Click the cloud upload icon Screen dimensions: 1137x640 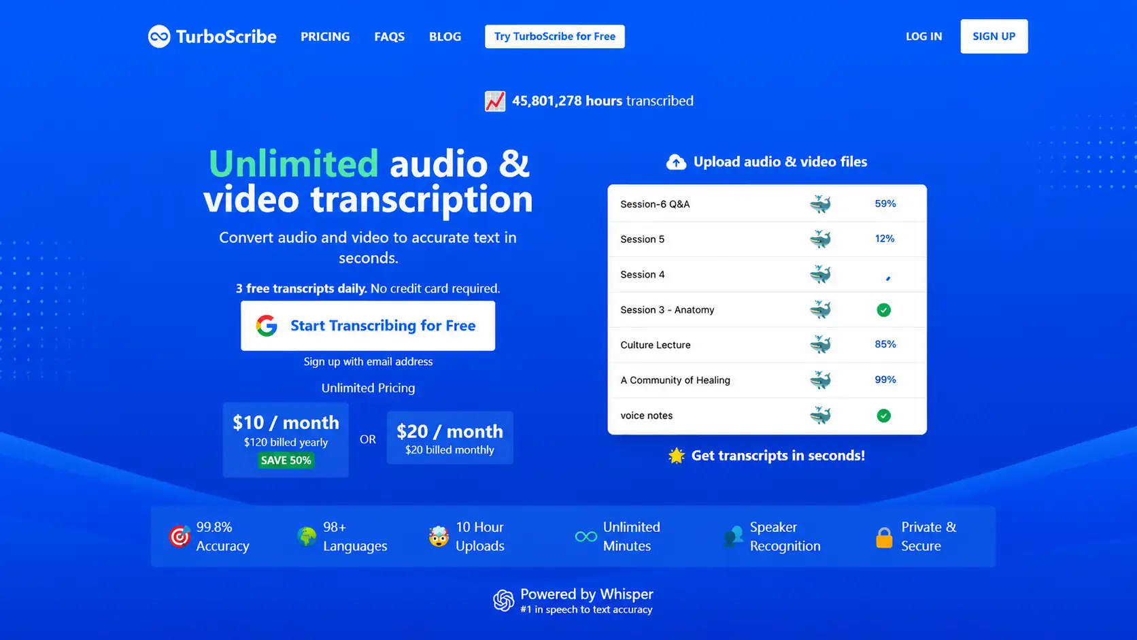click(x=676, y=162)
